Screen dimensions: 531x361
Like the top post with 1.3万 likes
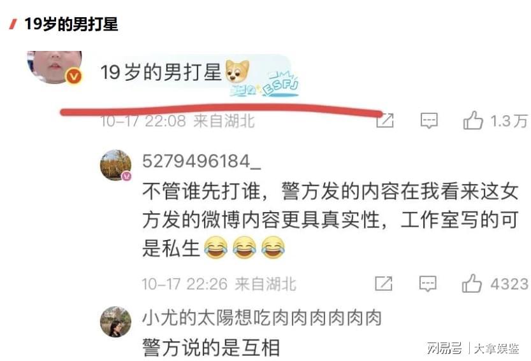point(473,120)
